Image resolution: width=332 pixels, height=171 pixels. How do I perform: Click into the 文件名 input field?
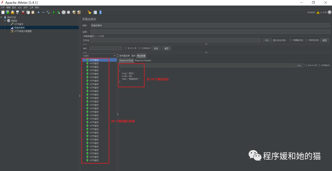[176, 40]
